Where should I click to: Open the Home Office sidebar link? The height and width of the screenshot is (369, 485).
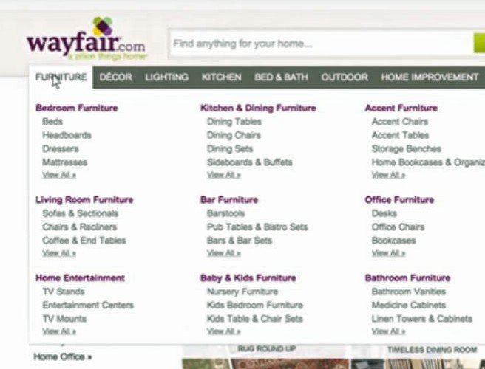pos(63,357)
